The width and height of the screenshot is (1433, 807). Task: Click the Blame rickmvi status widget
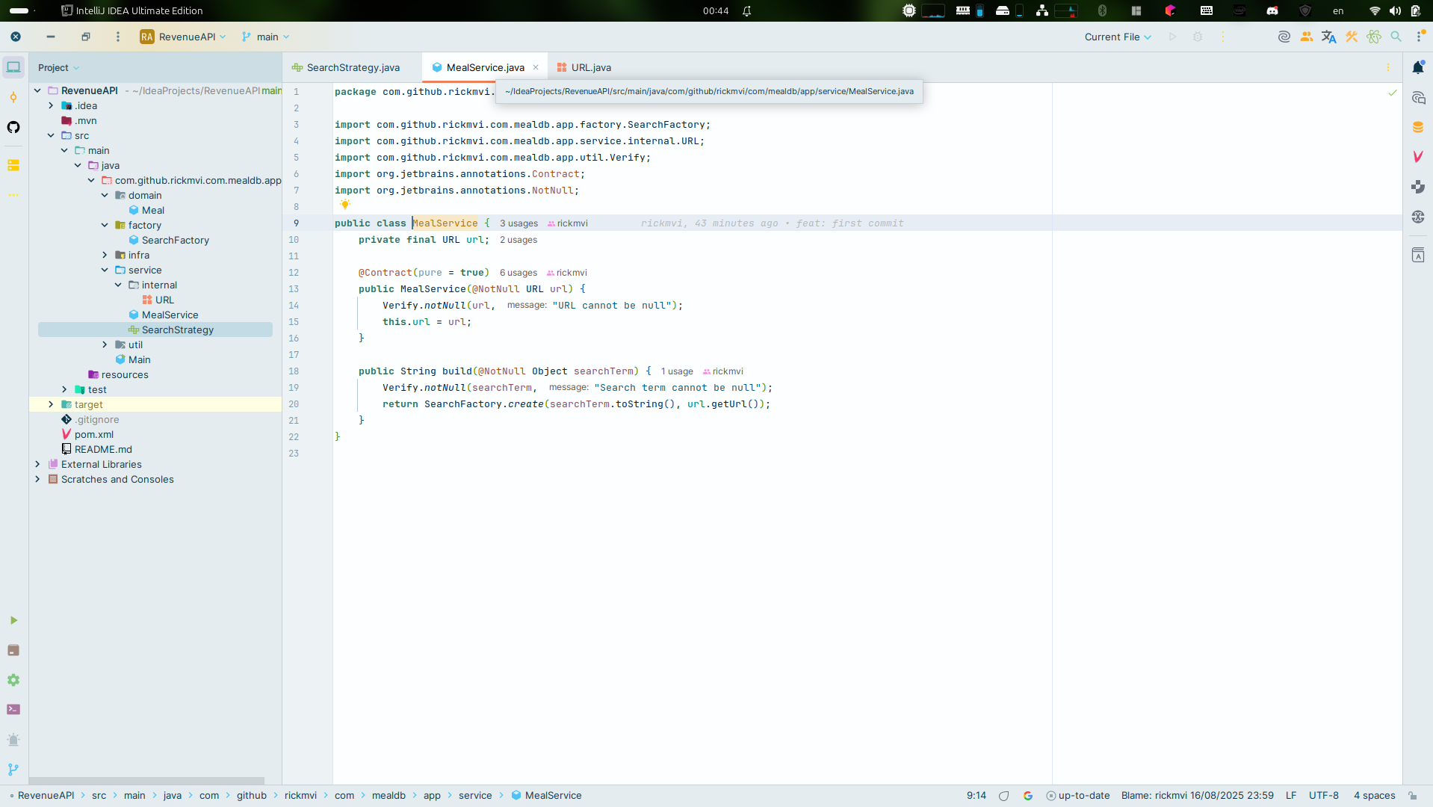[1197, 796]
